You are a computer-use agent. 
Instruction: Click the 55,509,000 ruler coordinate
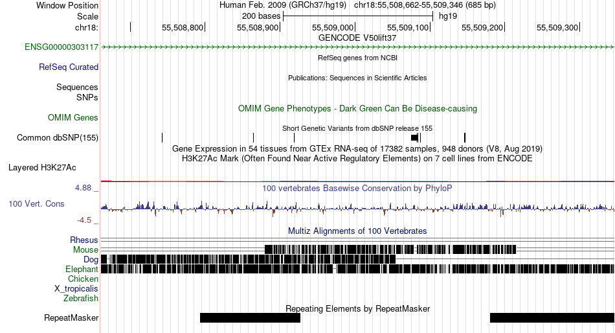coord(333,28)
